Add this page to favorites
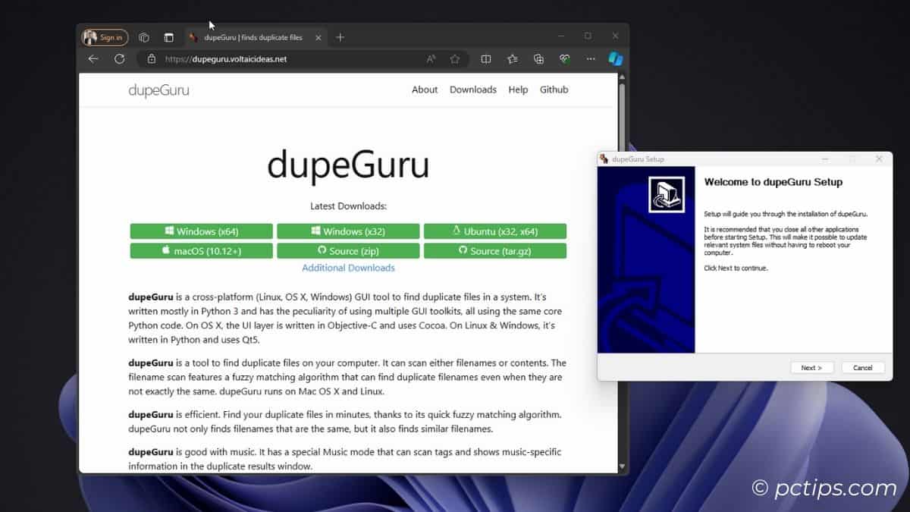This screenshot has height=512, width=910. click(x=453, y=59)
